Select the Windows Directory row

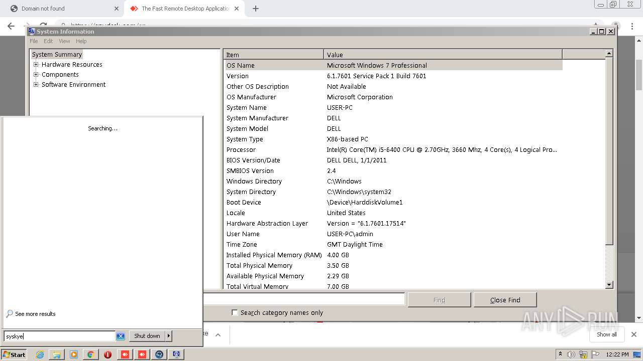[x=393, y=181]
